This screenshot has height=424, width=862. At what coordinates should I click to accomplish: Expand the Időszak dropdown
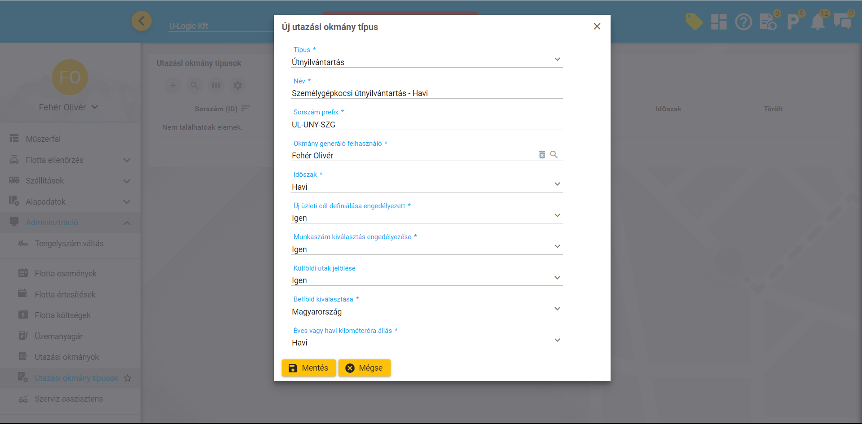427,187
